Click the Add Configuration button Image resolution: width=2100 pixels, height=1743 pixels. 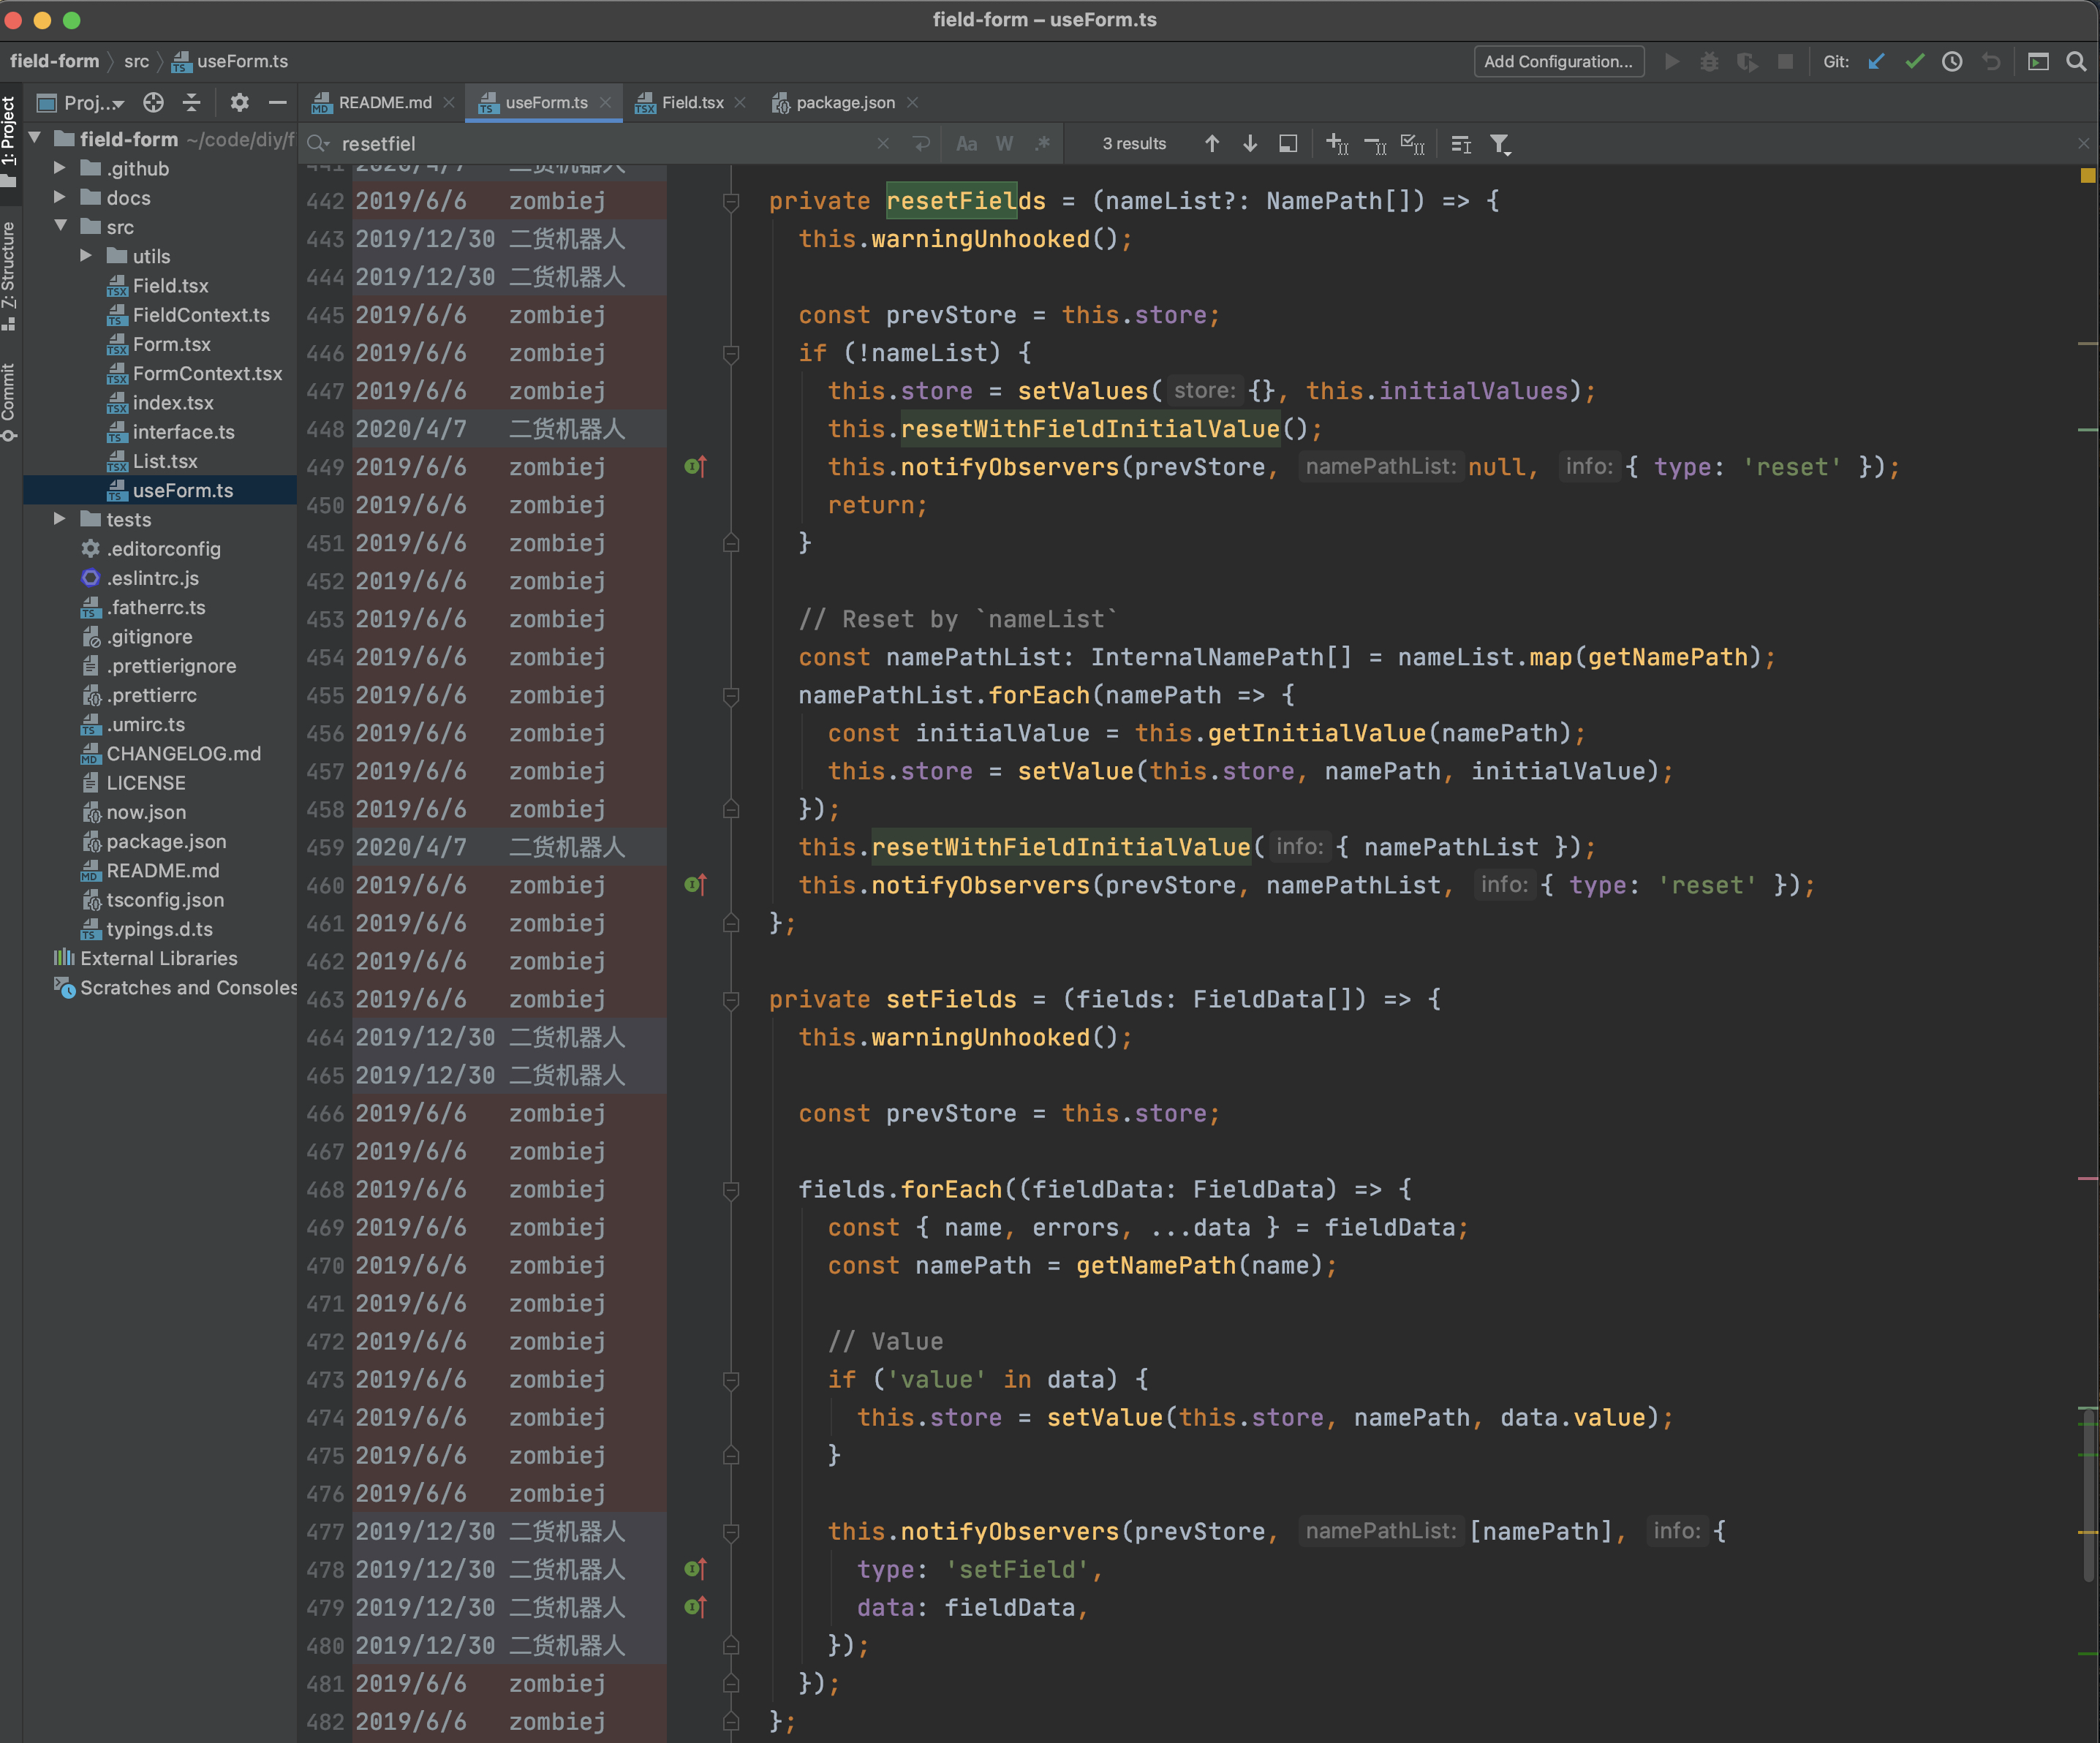coord(1558,61)
